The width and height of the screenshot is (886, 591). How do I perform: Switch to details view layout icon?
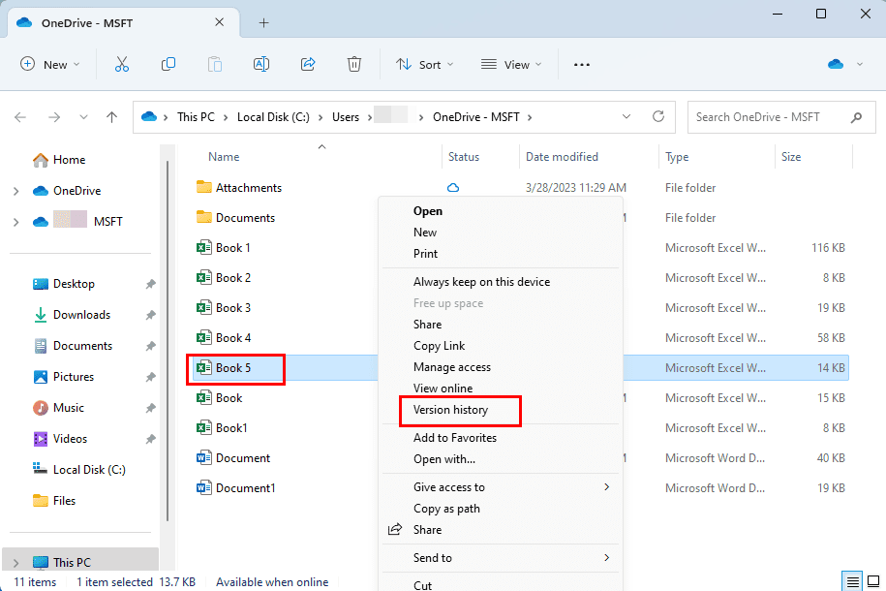point(853,581)
